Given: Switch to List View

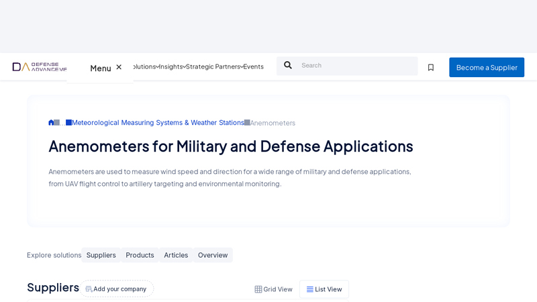Looking at the screenshot, I should (324, 289).
